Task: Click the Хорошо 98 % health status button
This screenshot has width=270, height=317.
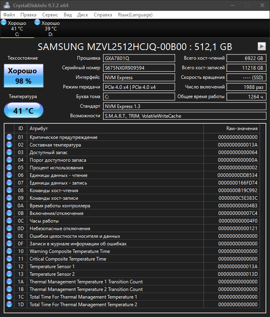Action: tap(23, 76)
